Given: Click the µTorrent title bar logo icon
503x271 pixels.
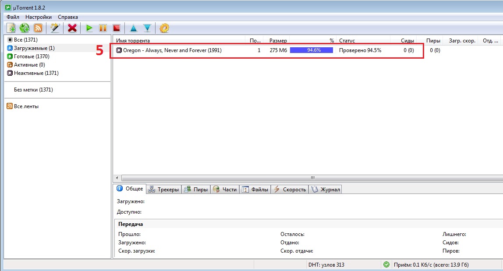Looking at the screenshot, I should point(8,7).
